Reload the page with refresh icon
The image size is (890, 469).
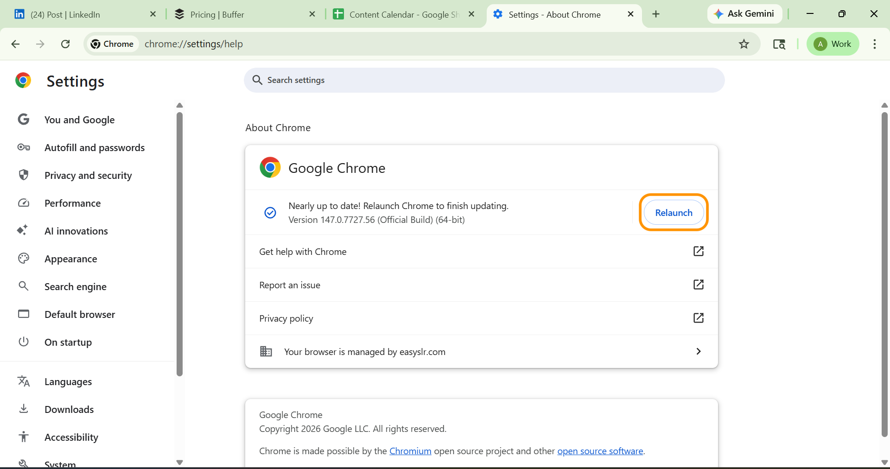pos(65,44)
